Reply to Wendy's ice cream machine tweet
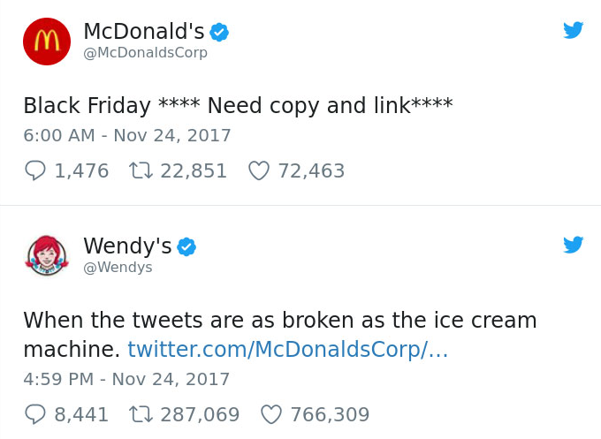601x439 pixels. 35,414
